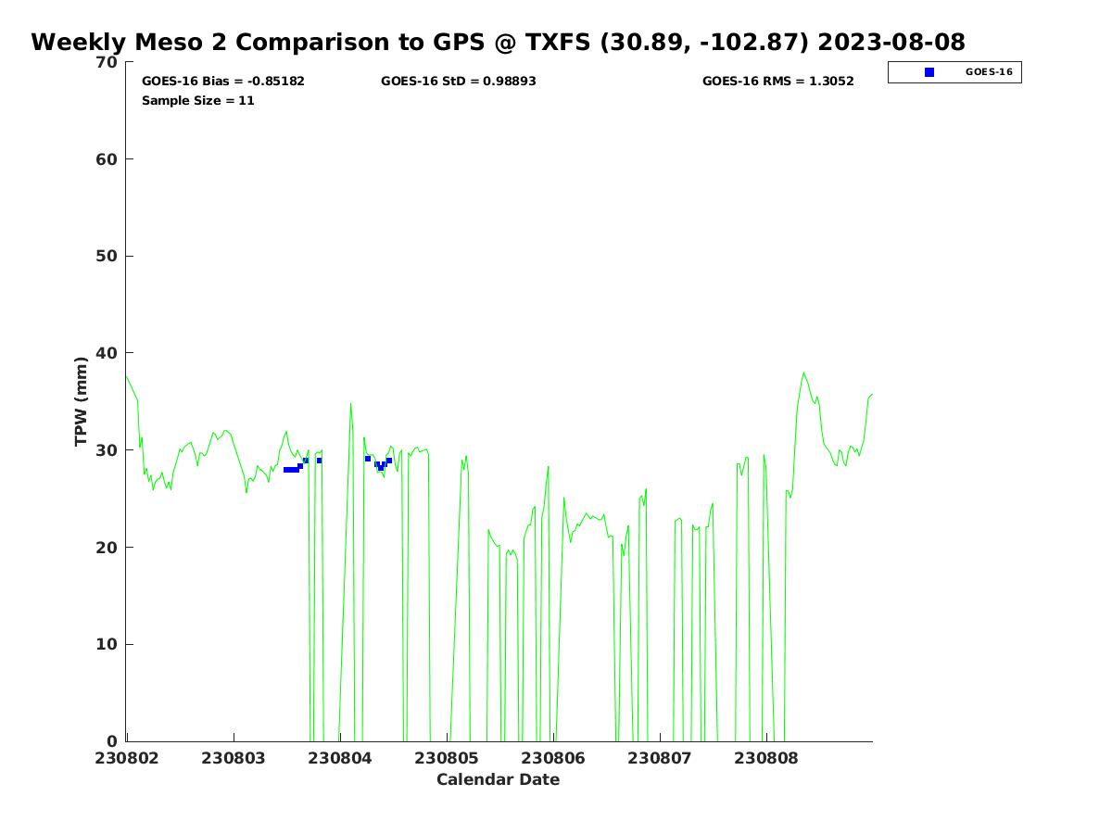Viewport: 1112px width, 834px height.
Task: Click the green line peak after 230808
Action: point(803,373)
